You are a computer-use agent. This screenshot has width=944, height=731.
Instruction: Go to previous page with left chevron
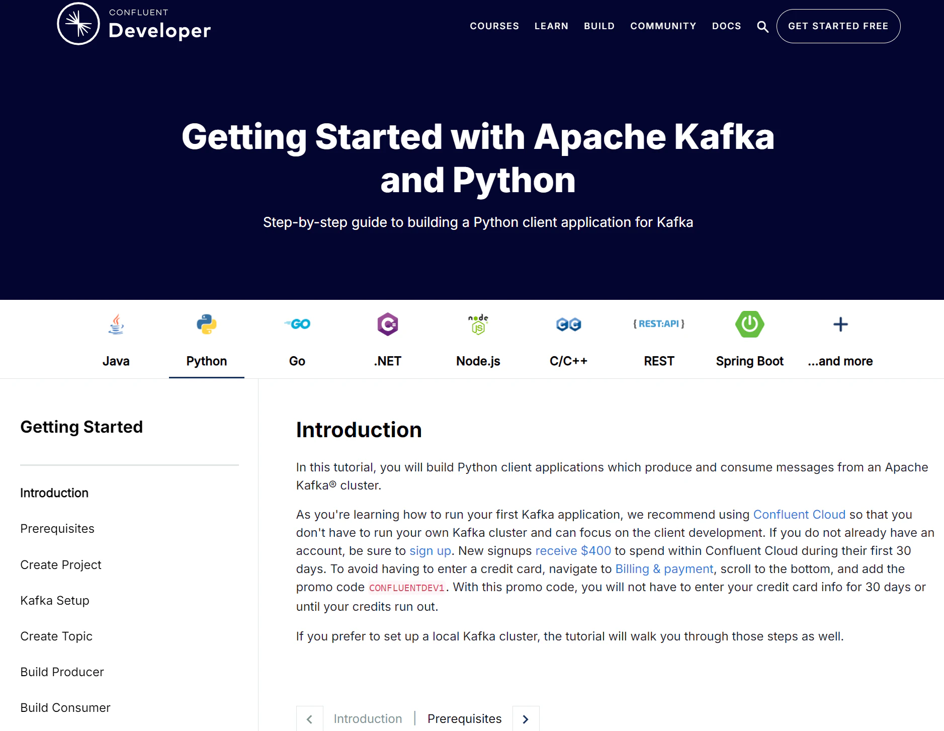click(309, 719)
